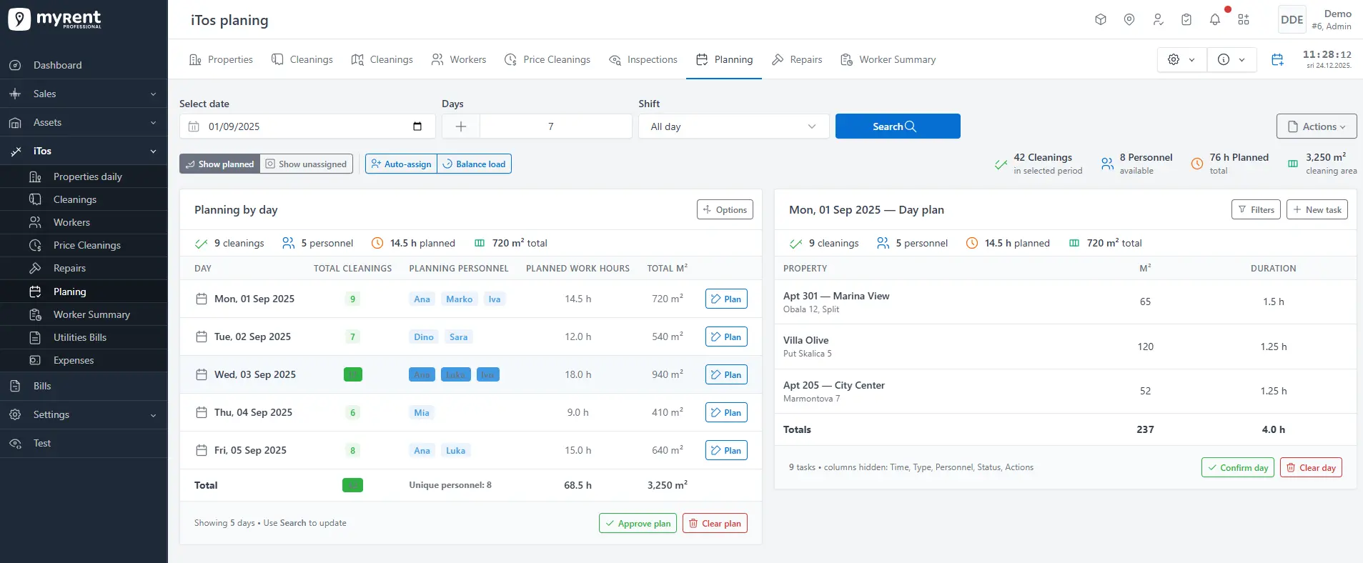Enable Balance load option
The image size is (1363, 563).
pos(474,164)
